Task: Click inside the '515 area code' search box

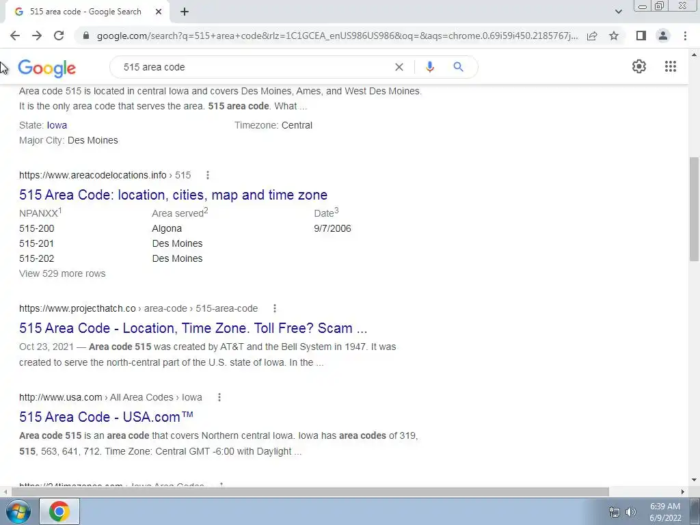Action: [254, 67]
